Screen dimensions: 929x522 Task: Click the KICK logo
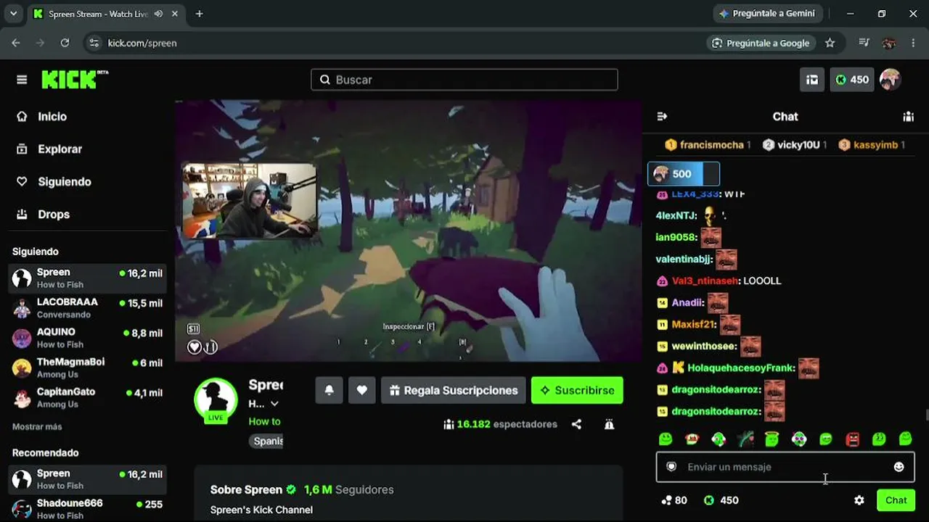click(x=75, y=80)
